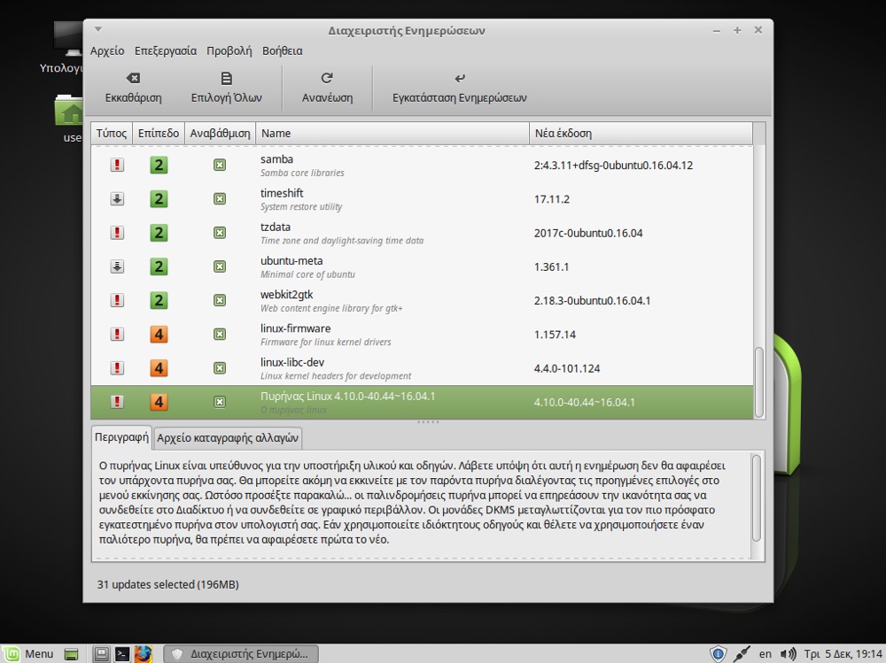Viewport: 886px width, 663px height.
Task: Toggle the timeshift update checkbox
Action: click(220, 199)
